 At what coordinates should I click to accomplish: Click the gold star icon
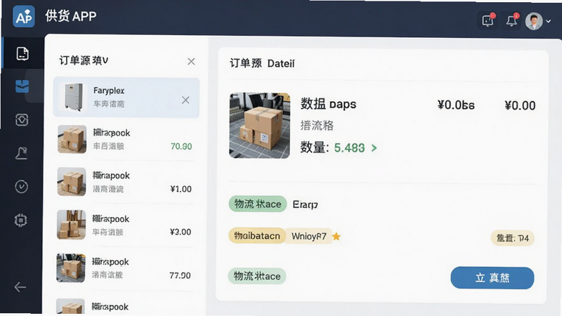[x=336, y=237]
